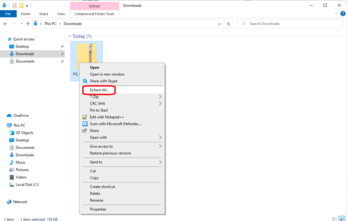This screenshot has height=221, width=347.
Task: Choose Scan with Microsoft Defender
Action: 115,124
